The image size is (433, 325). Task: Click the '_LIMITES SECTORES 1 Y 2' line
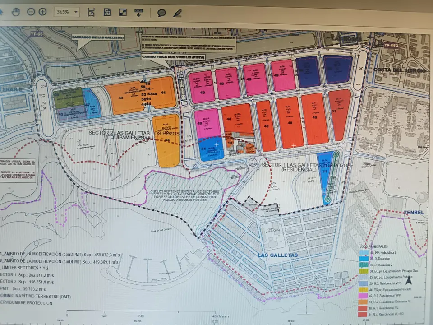point(24,268)
